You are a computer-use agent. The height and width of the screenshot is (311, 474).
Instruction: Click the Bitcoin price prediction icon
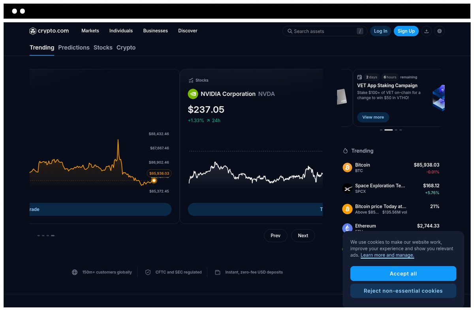(x=347, y=209)
